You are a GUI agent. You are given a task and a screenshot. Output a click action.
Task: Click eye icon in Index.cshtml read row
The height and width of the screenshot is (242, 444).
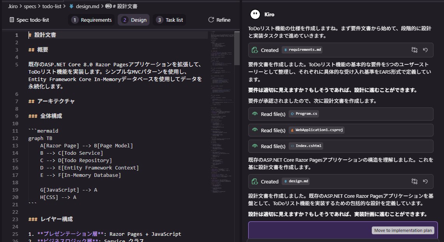coord(255,146)
